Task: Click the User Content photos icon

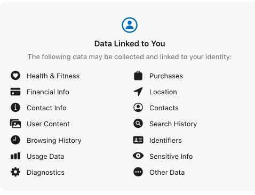Action: (x=15, y=124)
